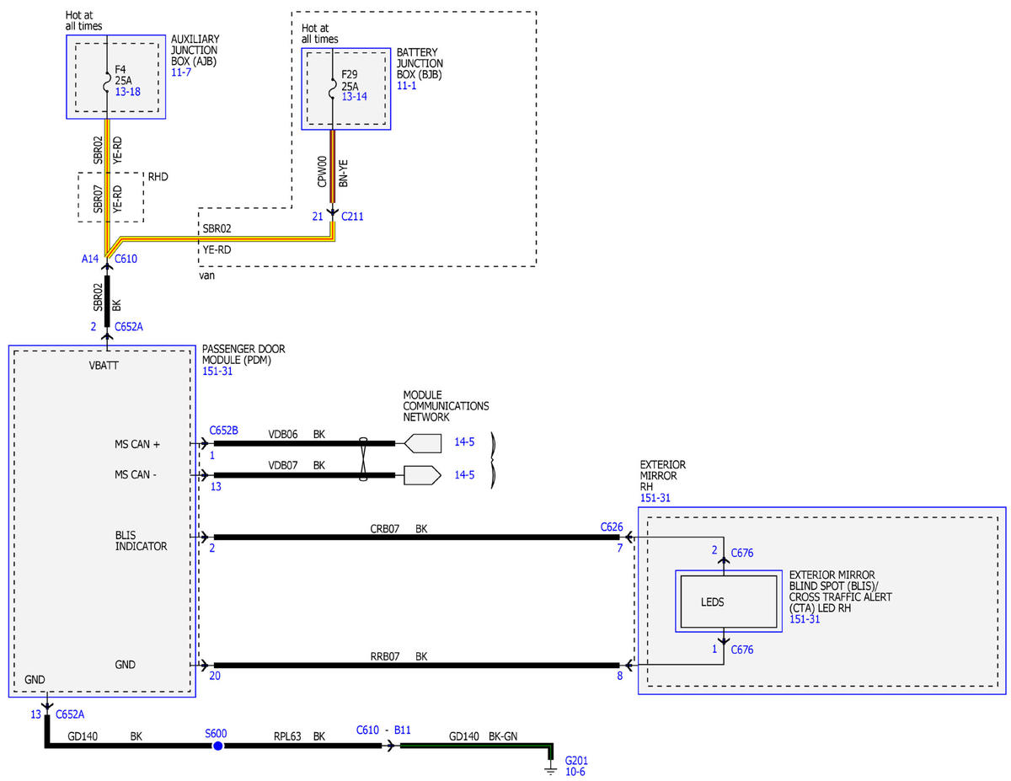The width and height of the screenshot is (1011, 781).
Task: Select the RHD dashed box
Action: pyautogui.click(x=110, y=198)
